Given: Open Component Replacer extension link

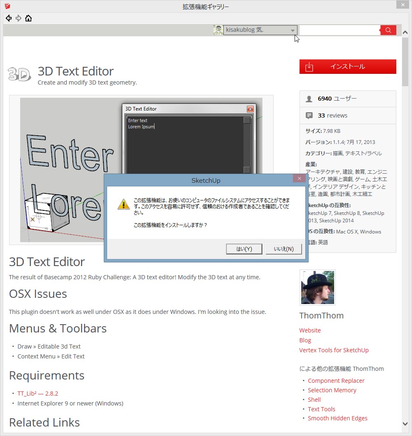Looking at the screenshot, I should (x=336, y=381).
